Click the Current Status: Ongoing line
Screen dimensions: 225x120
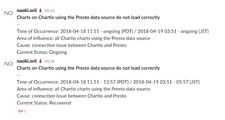tap(42, 52)
